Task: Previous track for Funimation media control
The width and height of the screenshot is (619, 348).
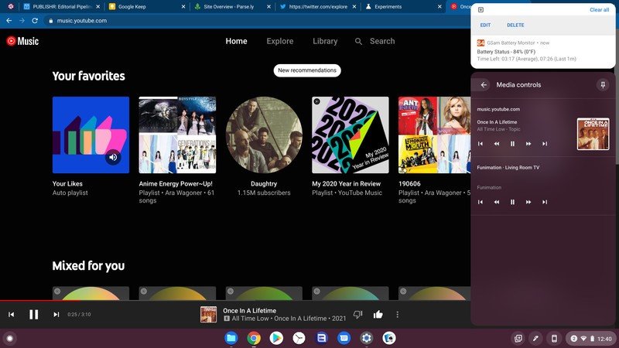Action: (x=480, y=202)
